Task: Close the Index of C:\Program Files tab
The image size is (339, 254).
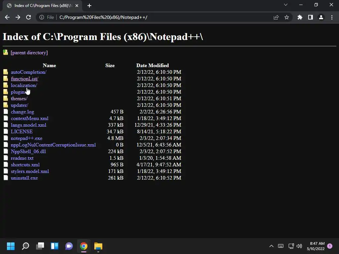Action: (x=77, y=6)
